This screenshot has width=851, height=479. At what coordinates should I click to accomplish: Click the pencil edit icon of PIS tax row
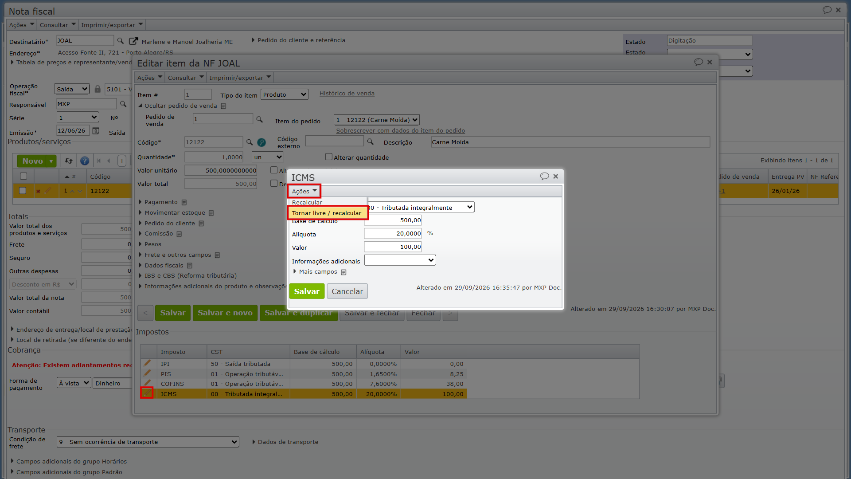pos(147,373)
